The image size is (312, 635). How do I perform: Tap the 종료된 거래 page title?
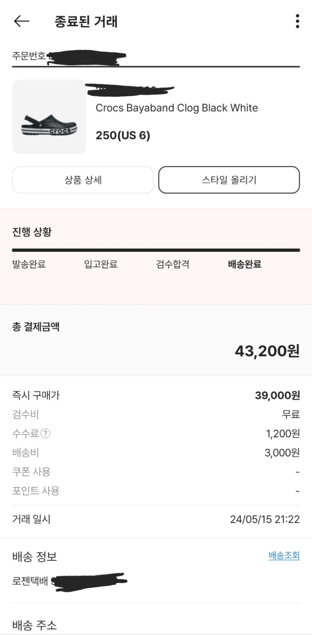point(86,21)
